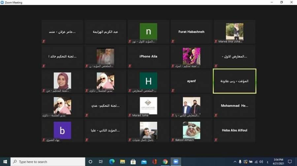Image resolution: width=297 pixels, height=166 pixels.
Task: Open Office app from taskbar
Action: (154, 162)
